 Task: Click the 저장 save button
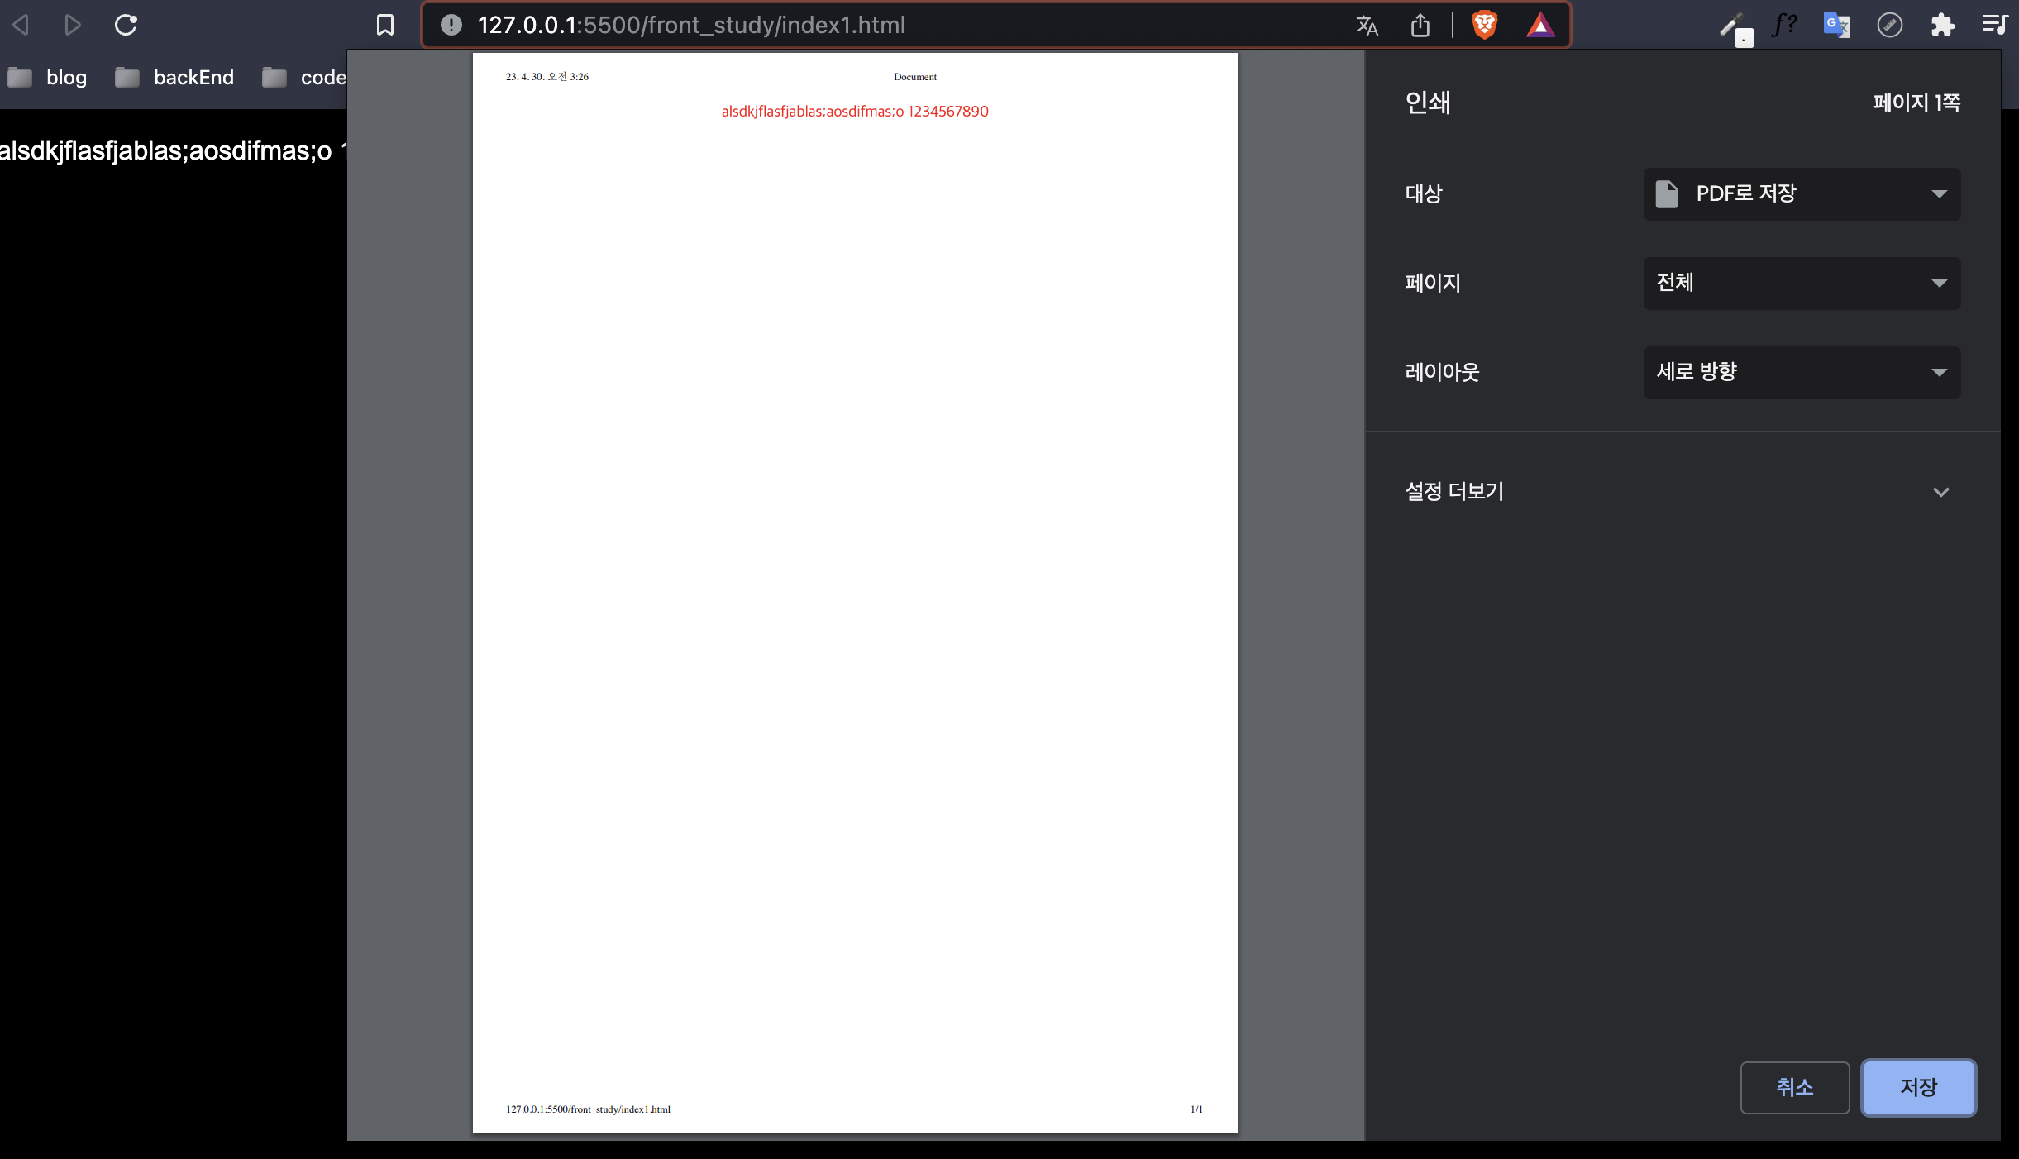pyautogui.click(x=1918, y=1088)
